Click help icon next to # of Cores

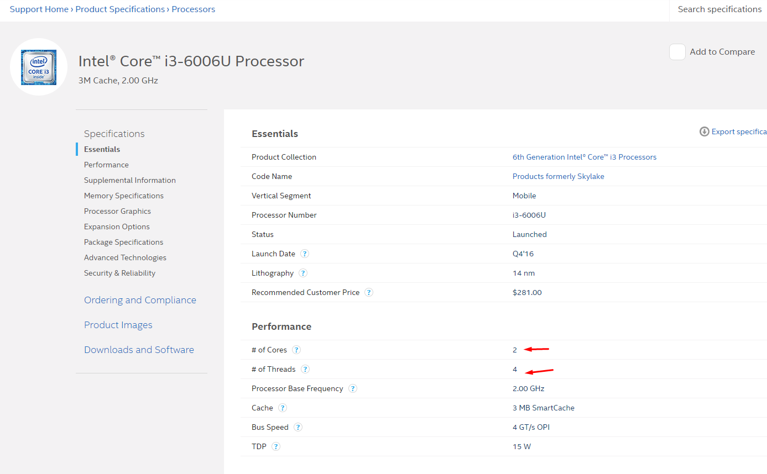point(296,350)
